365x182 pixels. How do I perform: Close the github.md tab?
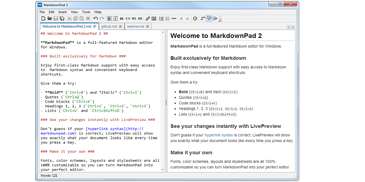click(x=120, y=26)
